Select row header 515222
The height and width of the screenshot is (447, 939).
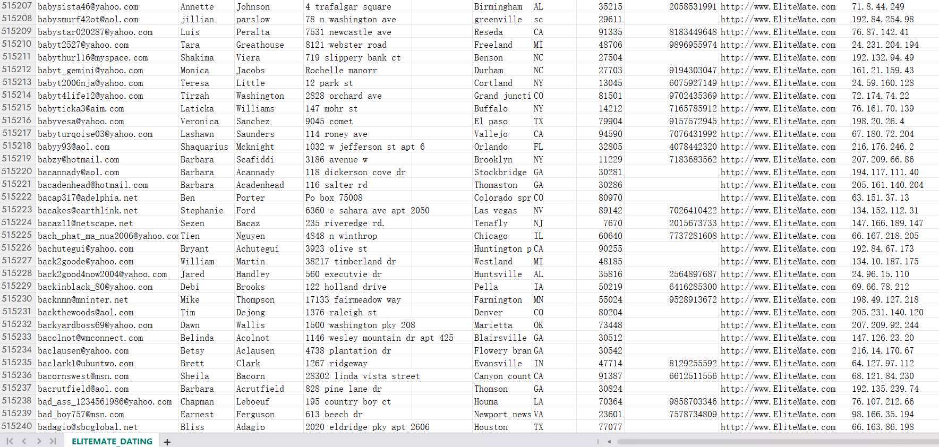click(17, 197)
